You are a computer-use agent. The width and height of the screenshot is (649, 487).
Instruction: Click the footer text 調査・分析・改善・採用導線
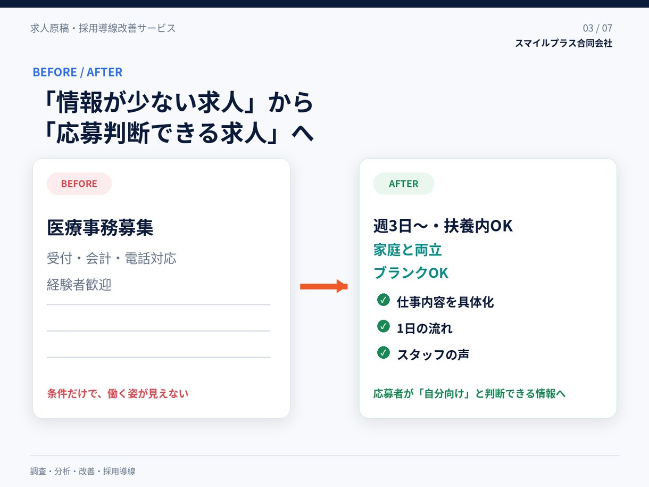click(83, 472)
